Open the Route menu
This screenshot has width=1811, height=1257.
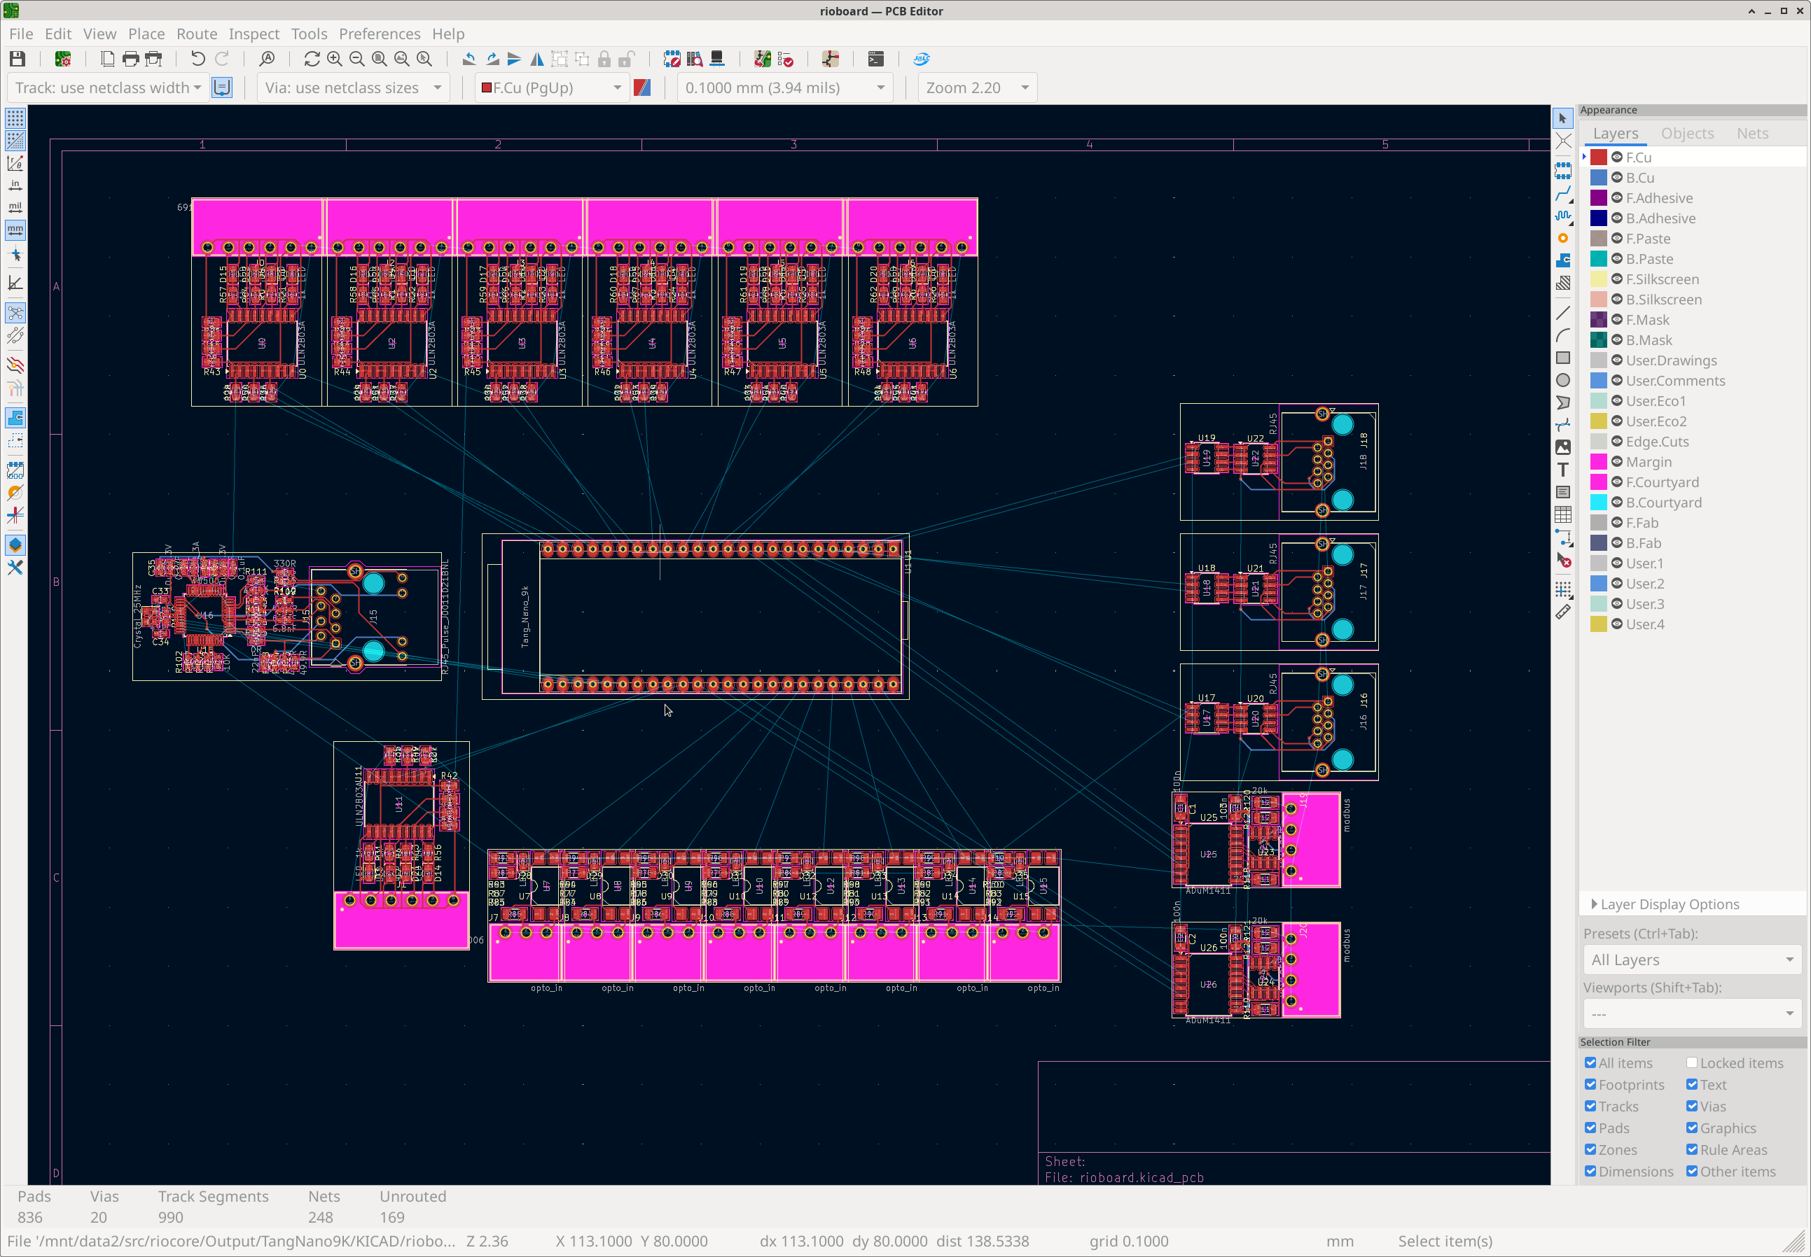196,34
